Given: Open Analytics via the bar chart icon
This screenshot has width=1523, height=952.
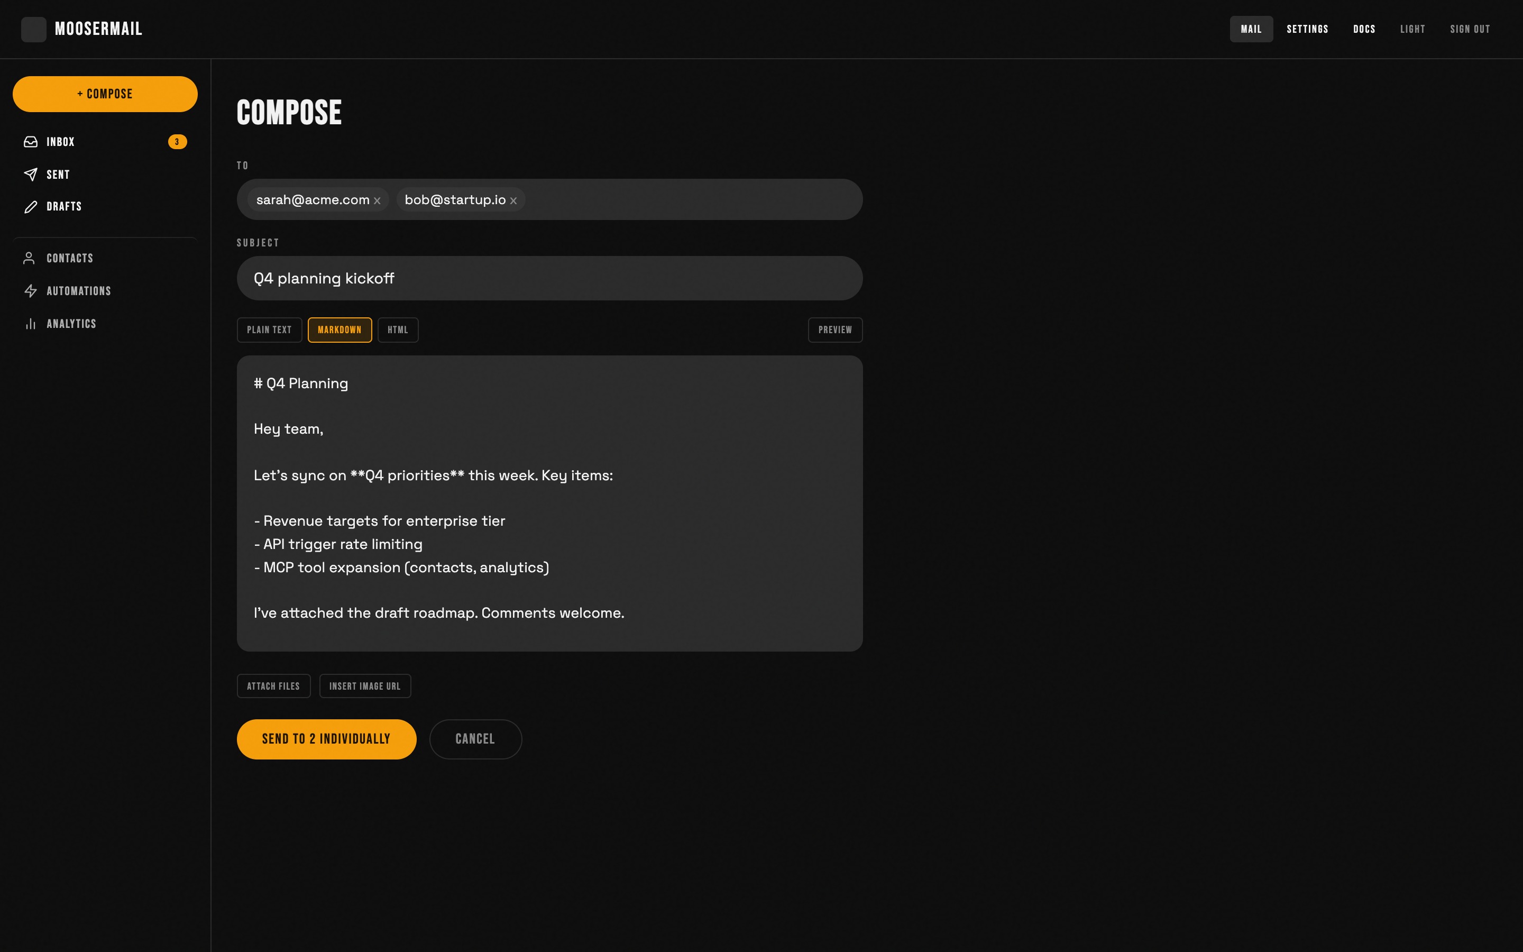Looking at the screenshot, I should point(31,324).
